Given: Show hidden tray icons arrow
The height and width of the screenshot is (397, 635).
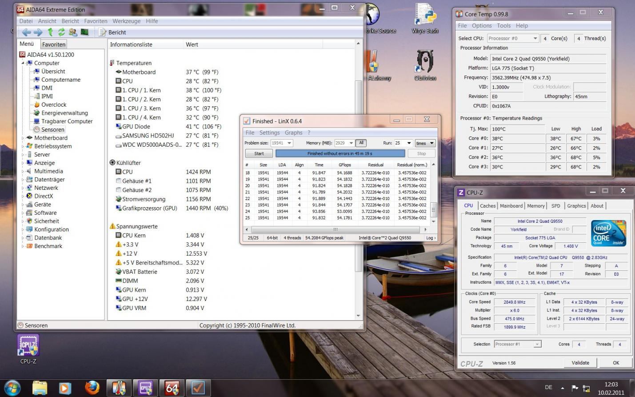Looking at the screenshot, I should pyautogui.click(x=563, y=388).
